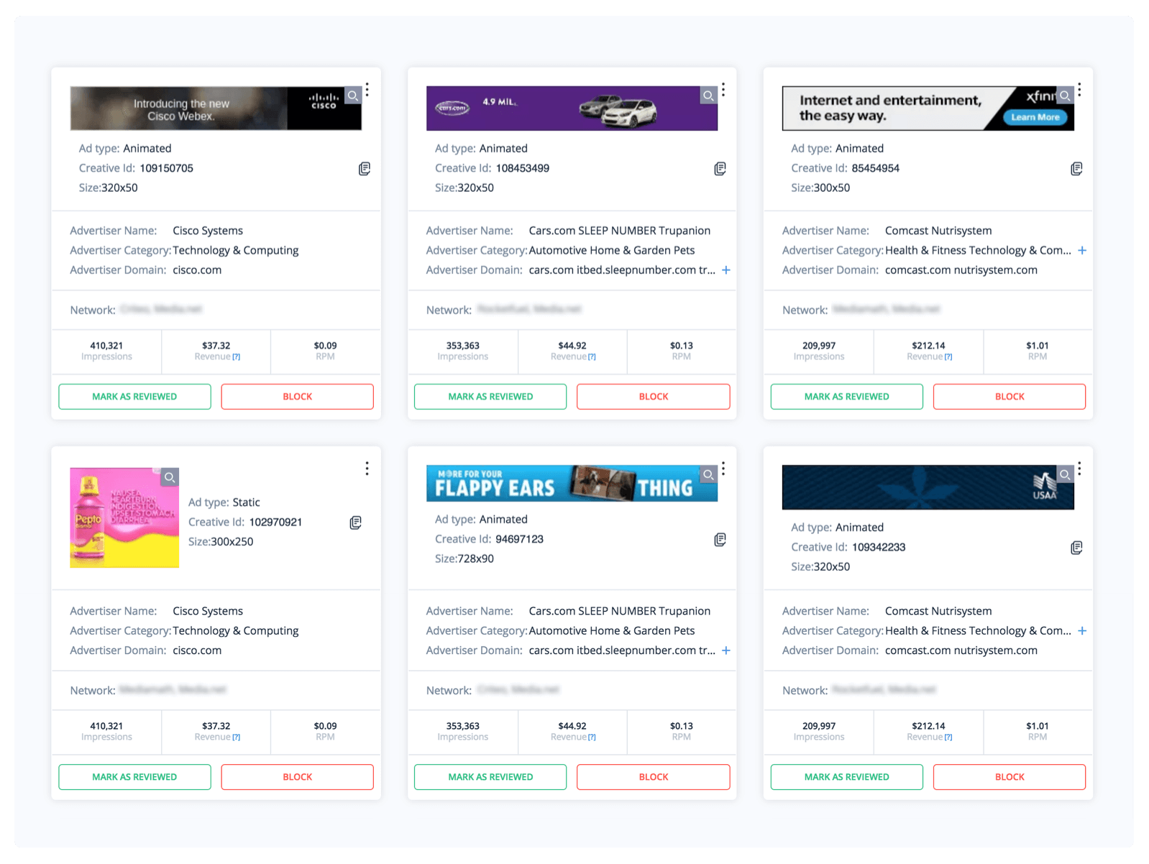The image size is (1149, 864).
Task: Block Pepto creative 102970921
Action: pos(297,777)
